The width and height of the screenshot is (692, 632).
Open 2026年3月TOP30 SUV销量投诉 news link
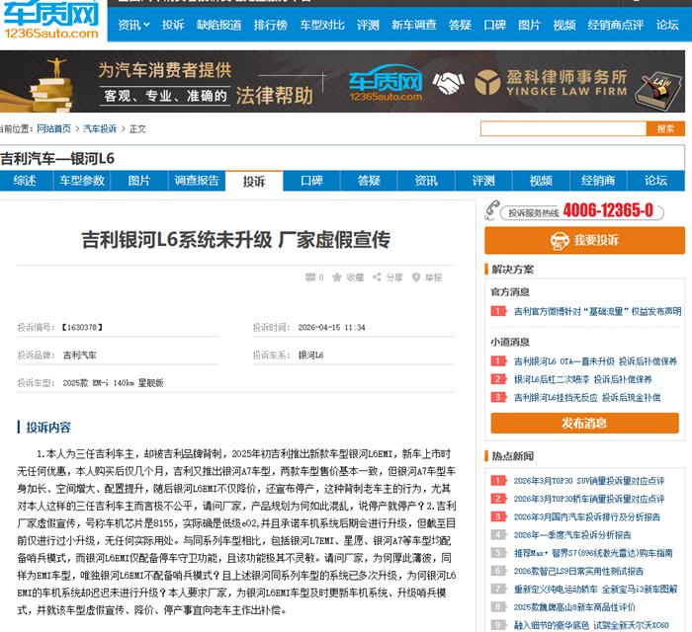[588, 481]
